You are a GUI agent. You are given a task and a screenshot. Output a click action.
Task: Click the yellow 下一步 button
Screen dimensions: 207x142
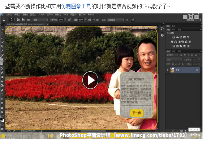tap(137, 113)
